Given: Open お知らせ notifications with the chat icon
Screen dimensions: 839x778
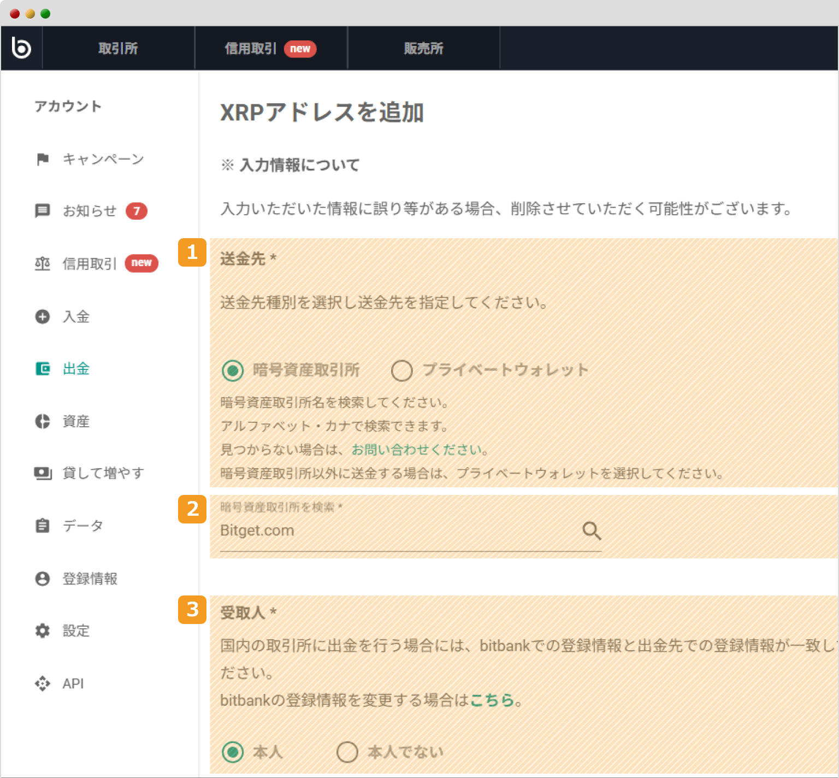Looking at the screenshot, I should (43, 211).
